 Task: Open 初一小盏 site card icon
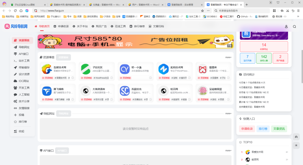click(125, 69)
